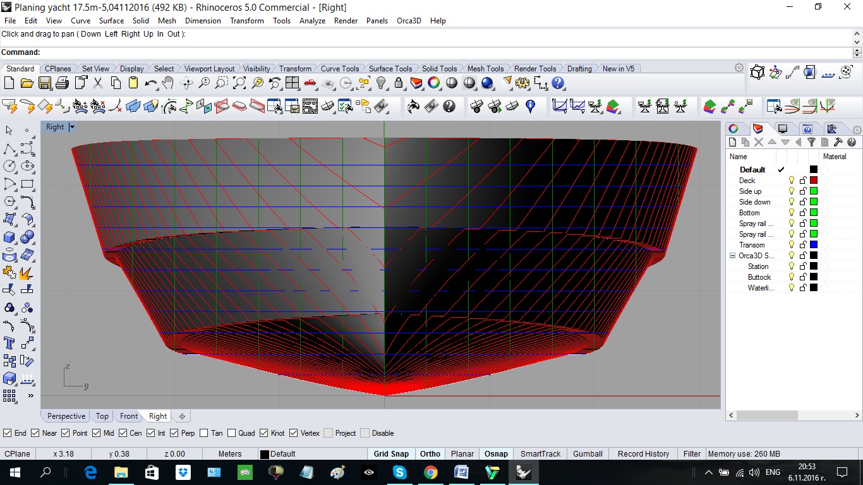
Task: Click SmartTrack in the status bar
Action: coord(540,453)
